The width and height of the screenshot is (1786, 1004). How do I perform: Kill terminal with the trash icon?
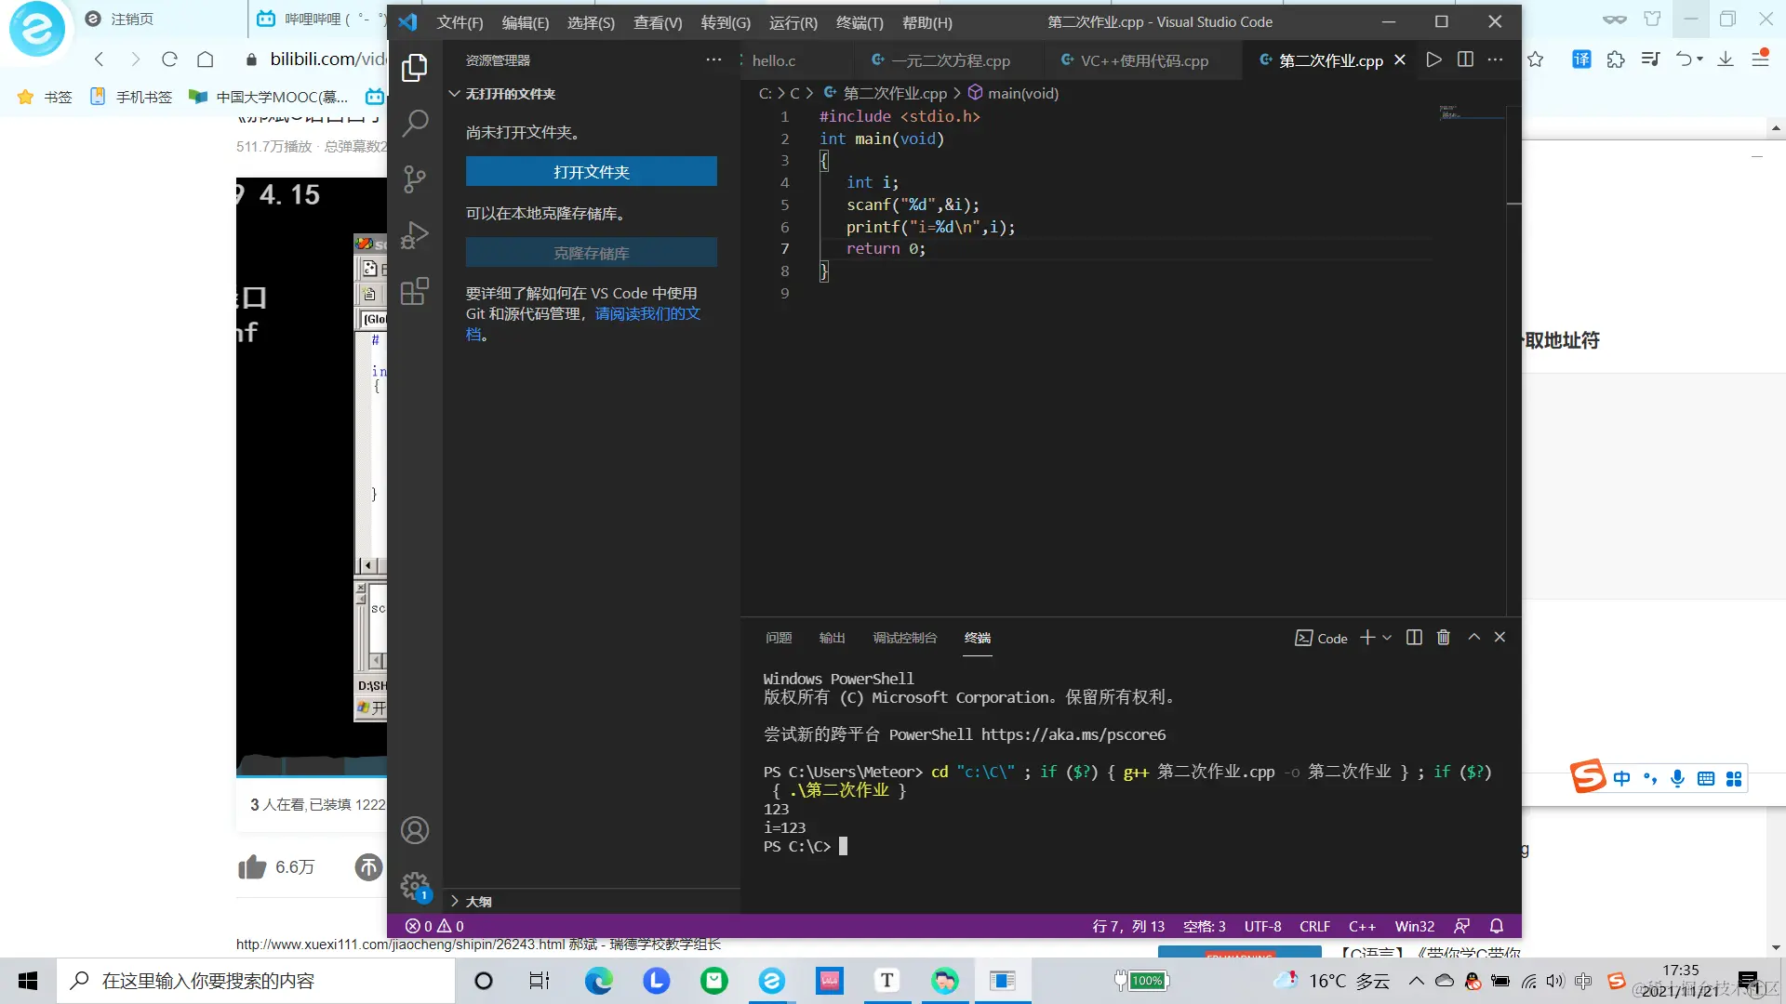tap(1444, 638)
